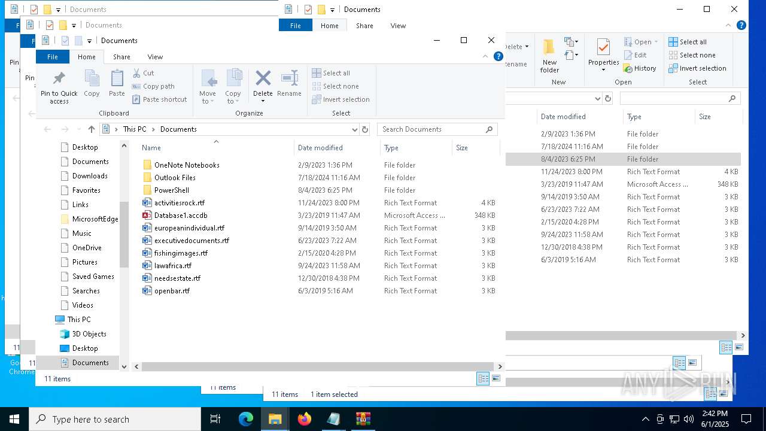Click the Up arrow beside address bar
The width and height of the screenshot is (766, 431).
coord(92,129)
